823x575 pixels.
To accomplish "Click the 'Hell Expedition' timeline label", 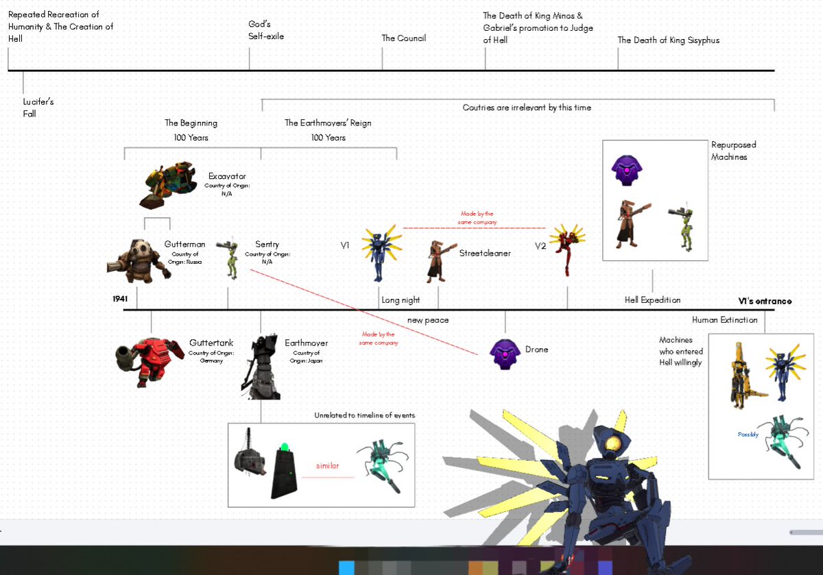I will [x=653, y=300].
